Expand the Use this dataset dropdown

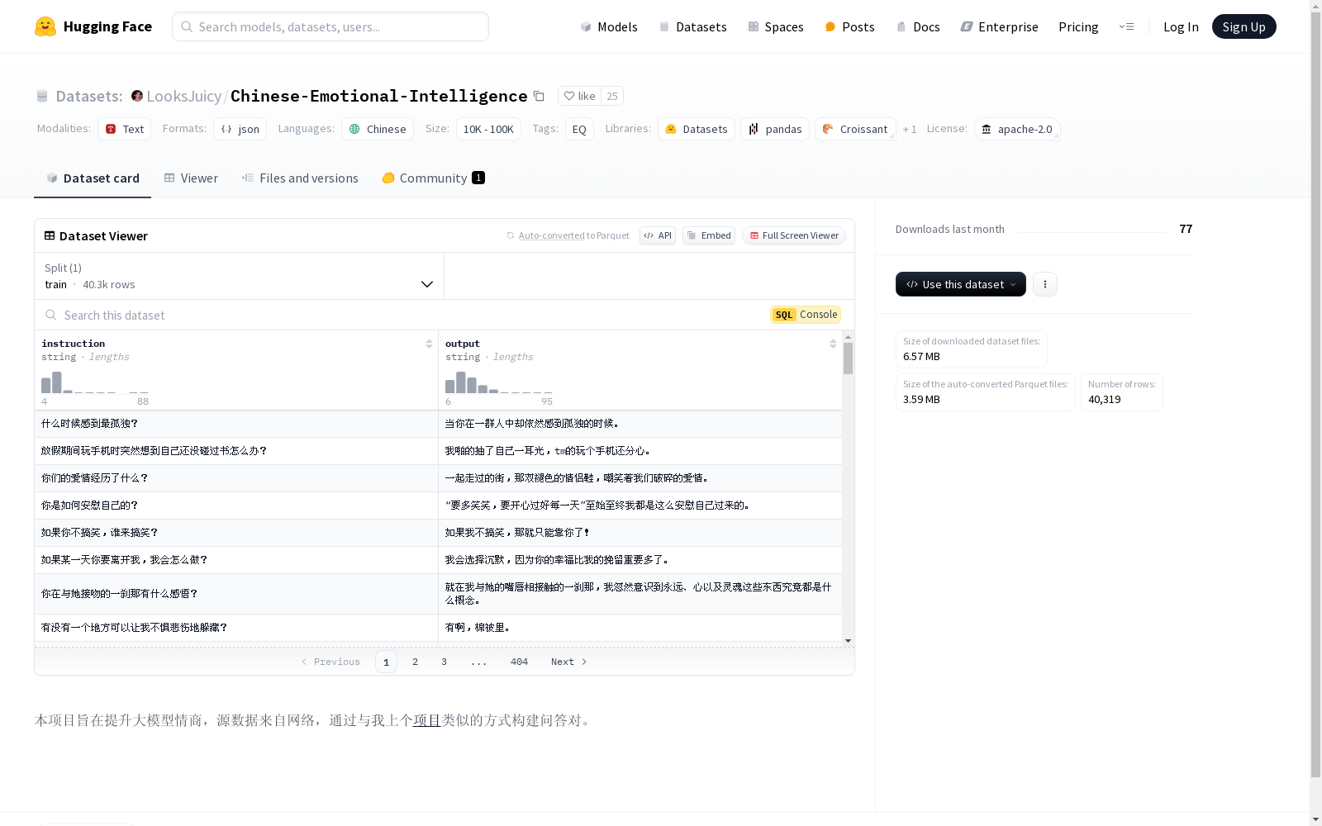[x=961, y=284]
